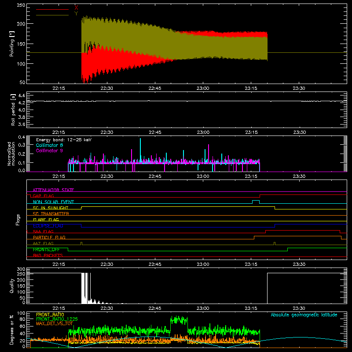Click the olive Y legend line
Viewport: 352px width, 352px height.
click(52, 15)
